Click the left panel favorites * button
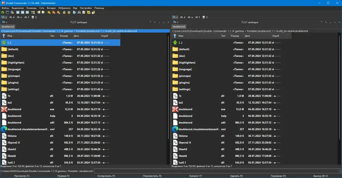Screen dimensions: 342x178 point(150,22)
